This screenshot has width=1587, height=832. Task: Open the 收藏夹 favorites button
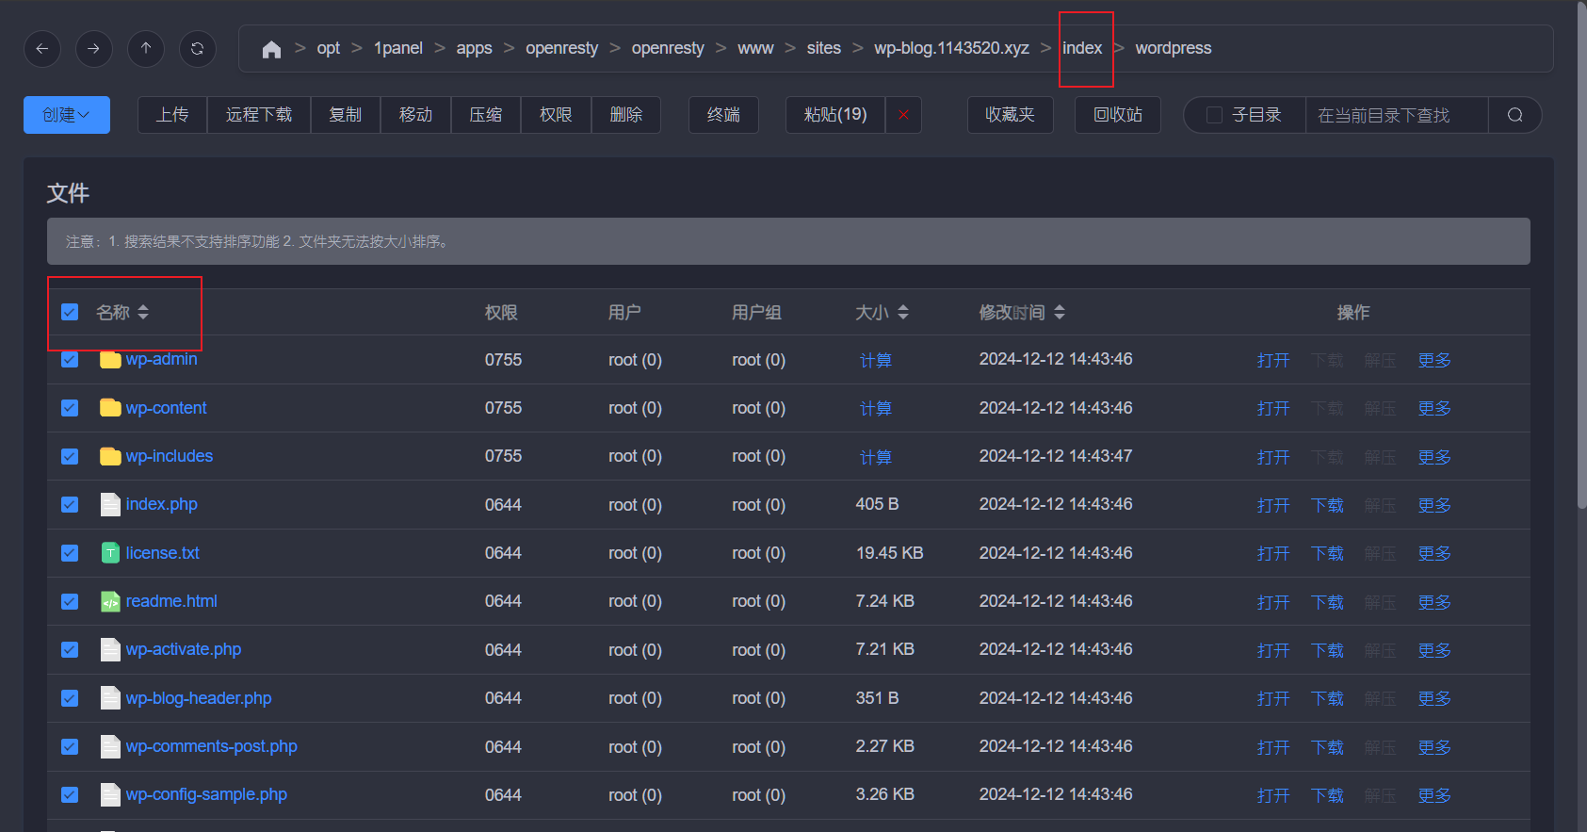tap(1011, 115)
